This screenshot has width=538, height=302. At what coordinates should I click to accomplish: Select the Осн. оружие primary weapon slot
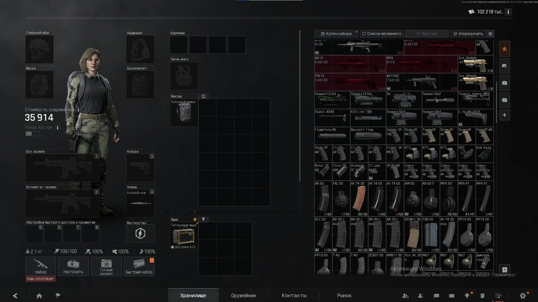point(62,168)
